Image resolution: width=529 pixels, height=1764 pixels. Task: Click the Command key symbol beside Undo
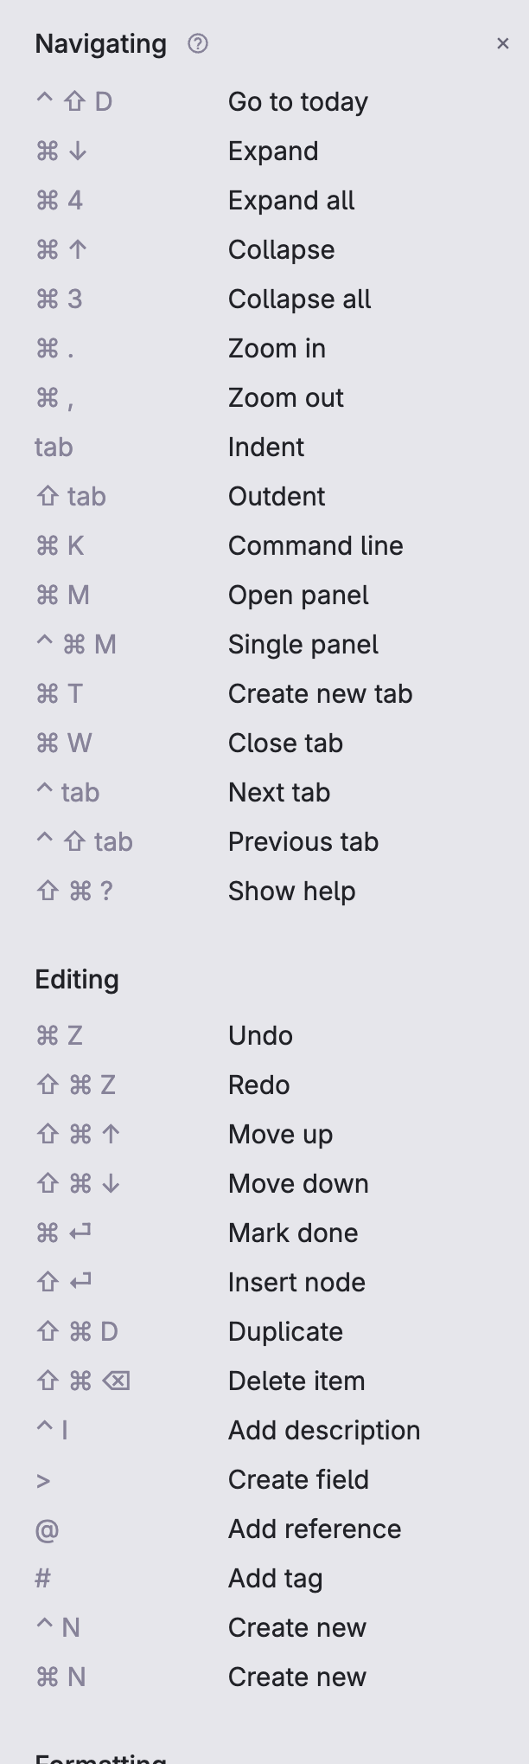(47, 1035)
